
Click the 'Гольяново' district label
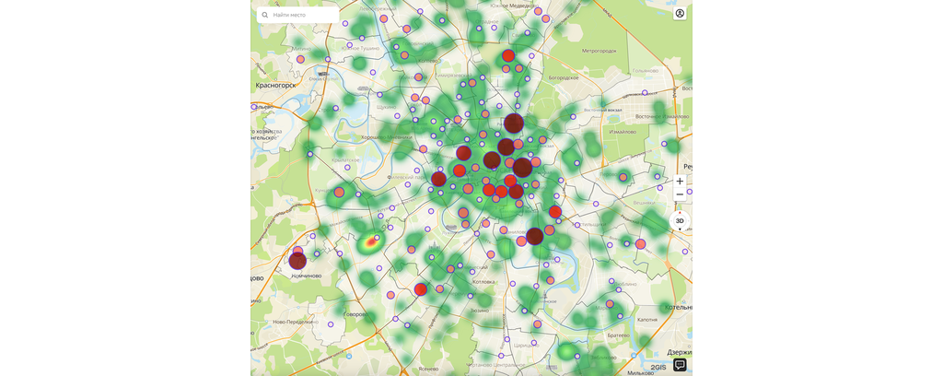click(646, 70)
